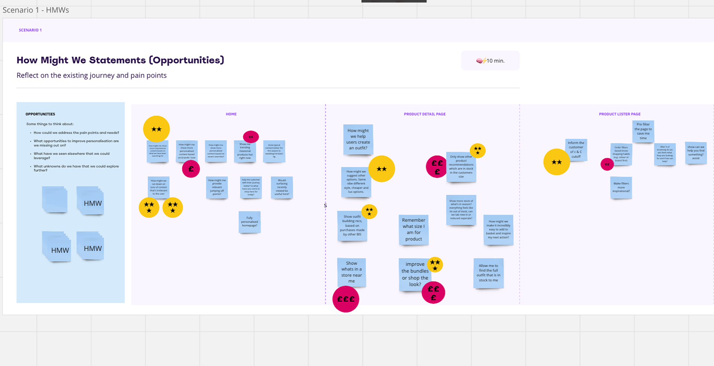The image size is (714, 366).
Task: Click bullet 'How could we address the pain points'
Action: 76,133
